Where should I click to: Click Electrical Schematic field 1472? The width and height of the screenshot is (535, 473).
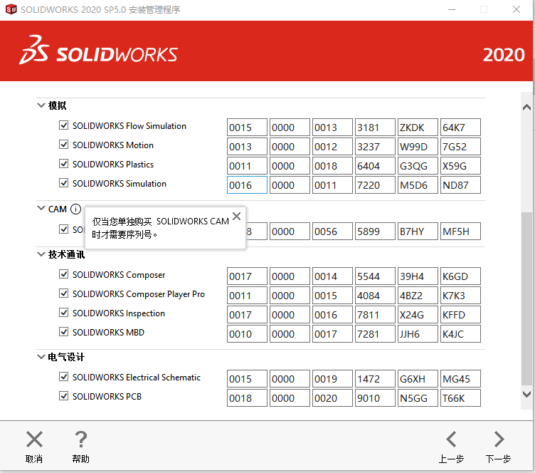coord(376,379)
